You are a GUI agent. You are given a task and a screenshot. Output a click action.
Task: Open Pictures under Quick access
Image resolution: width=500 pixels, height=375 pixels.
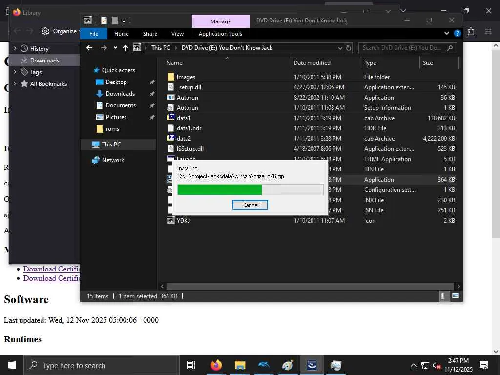click(116, 117)
